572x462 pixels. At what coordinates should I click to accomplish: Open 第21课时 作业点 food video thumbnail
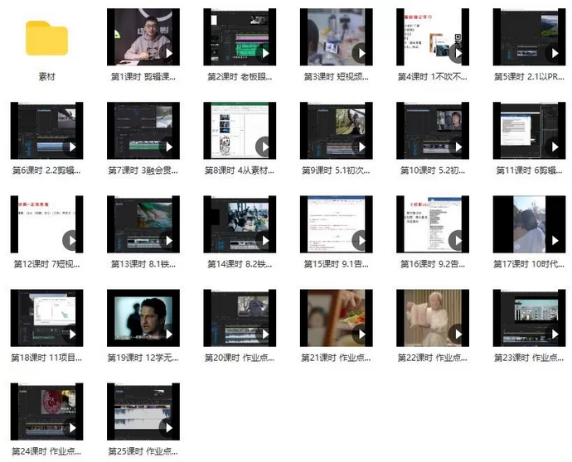coord(336,318)
